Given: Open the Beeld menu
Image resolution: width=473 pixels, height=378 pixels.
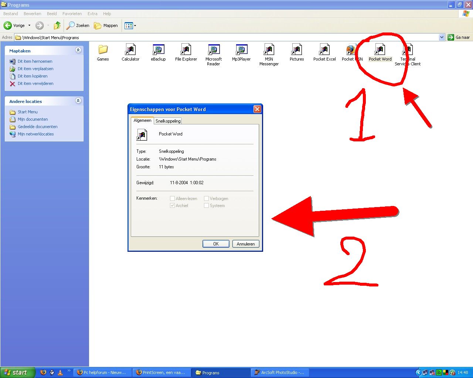Looking at the screenshot, I should (52, 14).
